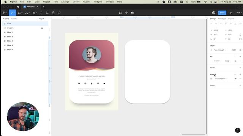243x136 pixels.
Task: Open the Move tool options arrow
Action: coord(14,13)
